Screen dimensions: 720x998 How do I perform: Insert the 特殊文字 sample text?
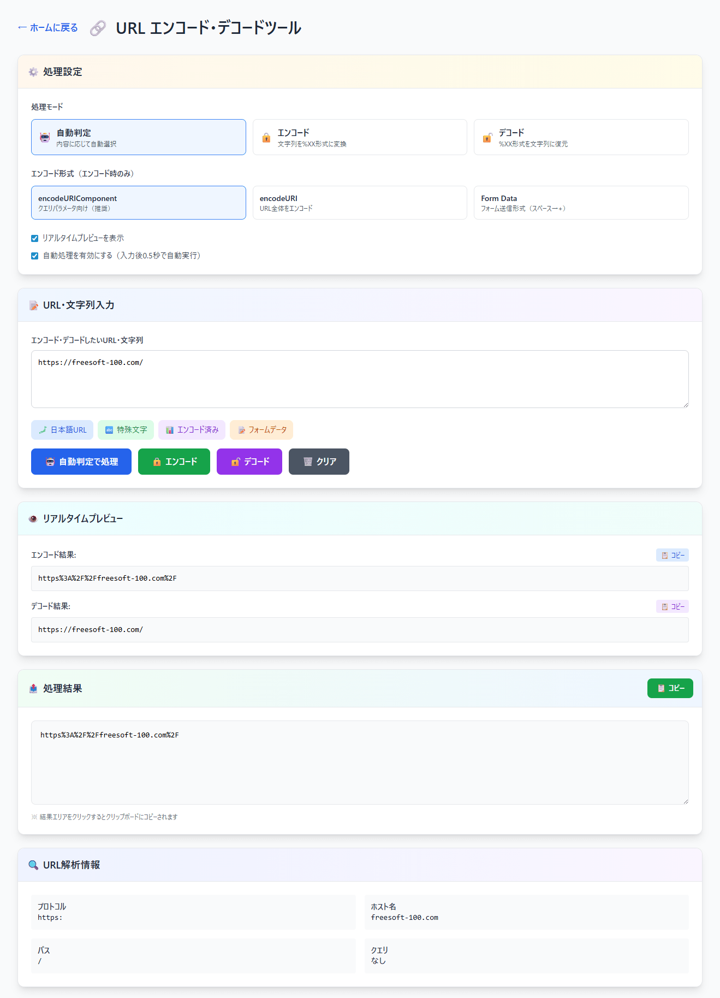click(126, 430)
